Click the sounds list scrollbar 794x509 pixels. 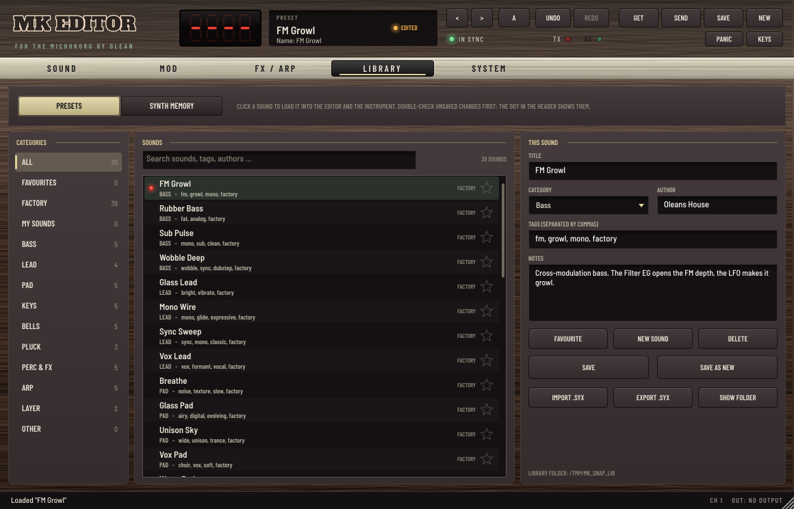pyautogui.click(x=503, y=231)
